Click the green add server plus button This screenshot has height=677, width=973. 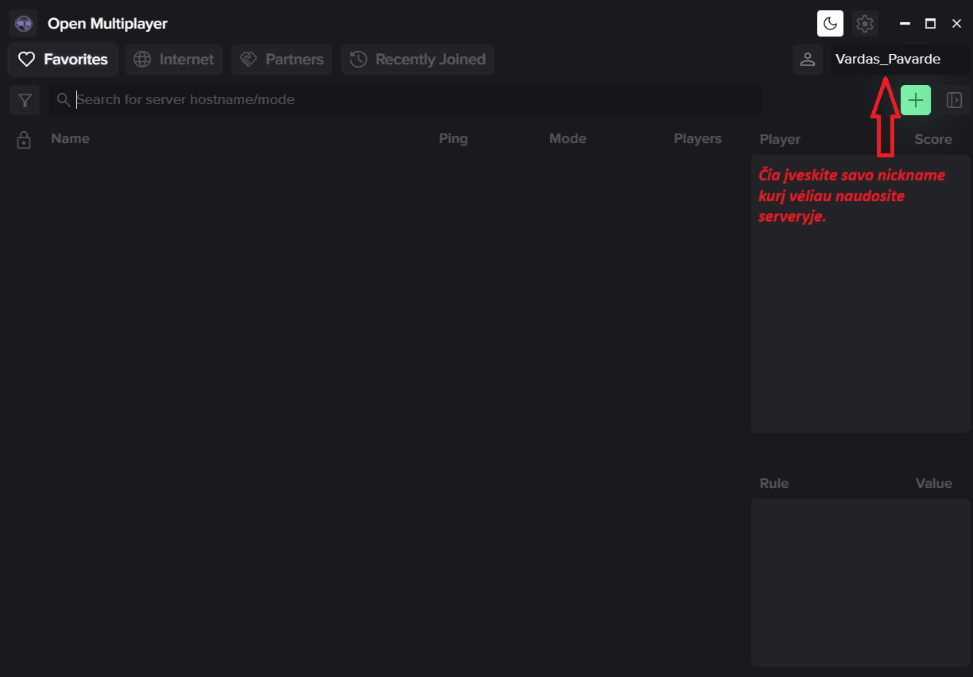(x=915, y=100)
